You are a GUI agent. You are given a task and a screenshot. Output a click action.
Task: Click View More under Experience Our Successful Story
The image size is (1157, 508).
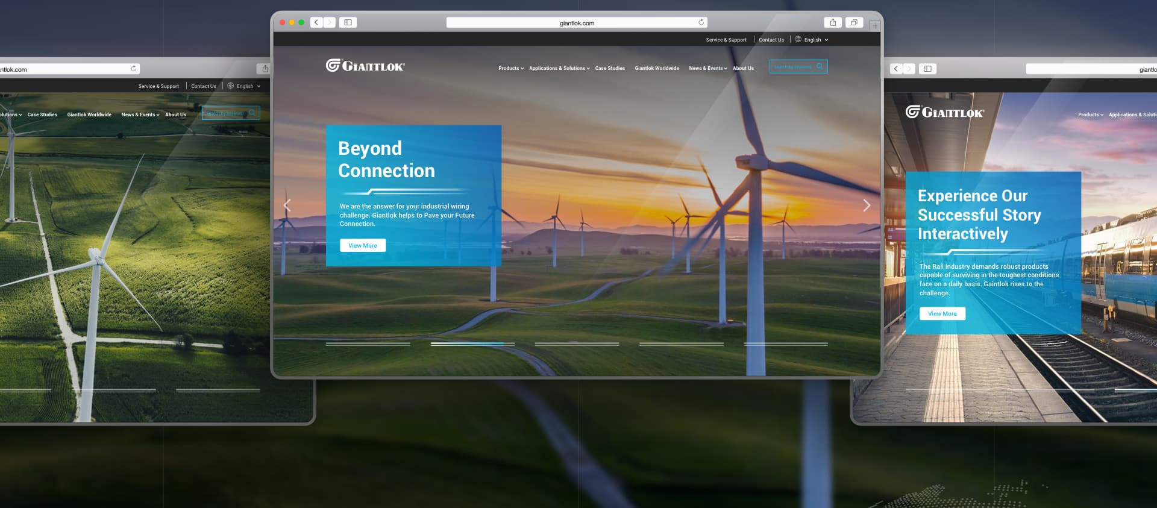coord(942,313)
